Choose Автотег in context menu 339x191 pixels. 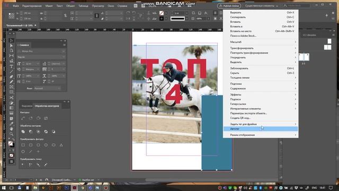pos(261,129)
